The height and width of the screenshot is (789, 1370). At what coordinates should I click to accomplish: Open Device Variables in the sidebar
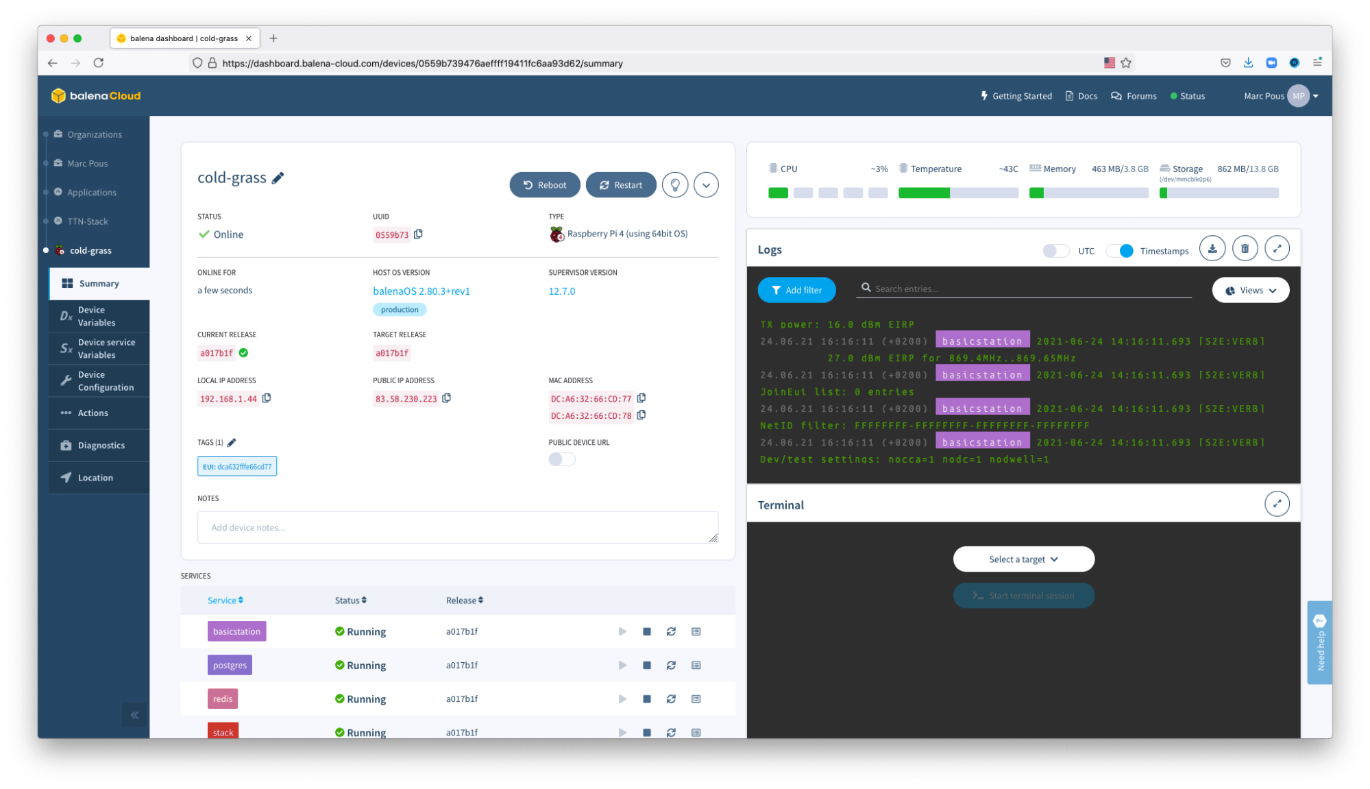(x=97, y=316)
